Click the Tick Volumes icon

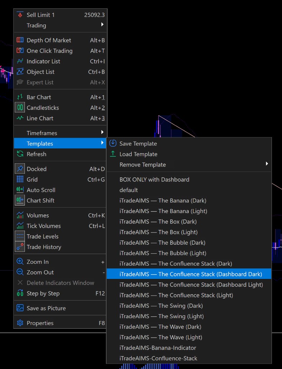[x=20, y=226]
